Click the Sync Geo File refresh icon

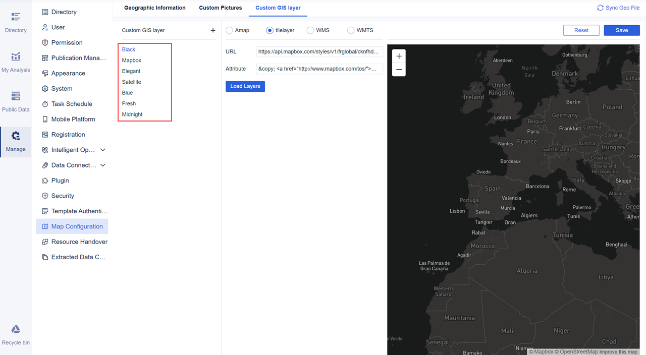600,8
